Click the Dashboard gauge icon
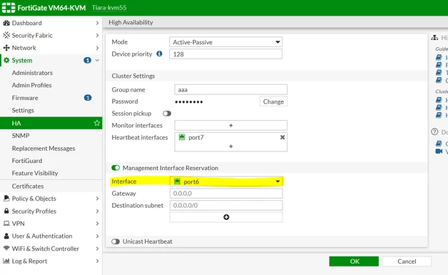This screenshot has width=448, height=275. (x=6, y=23)
